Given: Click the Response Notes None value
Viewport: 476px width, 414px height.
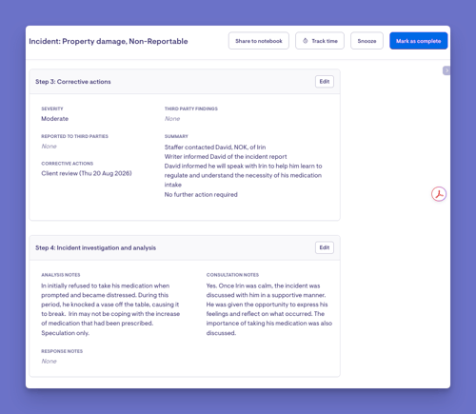Looking at the screenshot, I should 49,362.
